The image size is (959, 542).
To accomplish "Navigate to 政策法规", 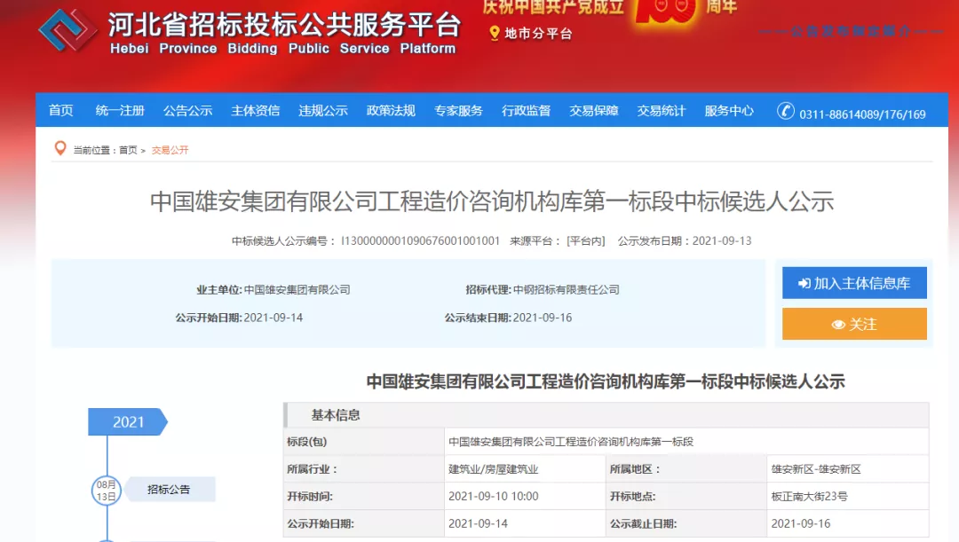I will [391, 111].
